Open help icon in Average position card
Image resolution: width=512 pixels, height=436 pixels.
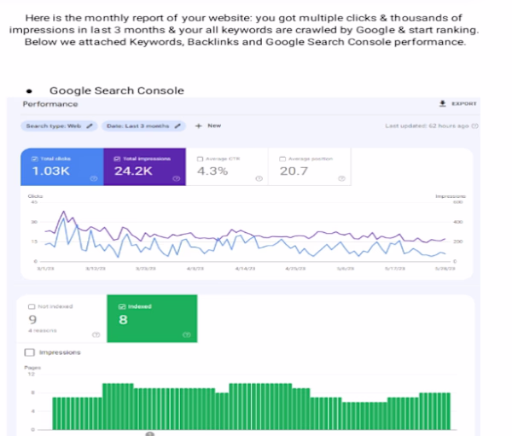tap(341, 178)
